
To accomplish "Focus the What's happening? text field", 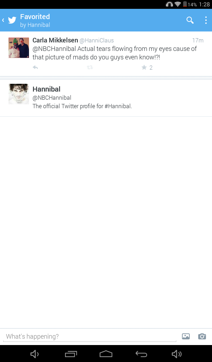I will click(x=90, y=337).
